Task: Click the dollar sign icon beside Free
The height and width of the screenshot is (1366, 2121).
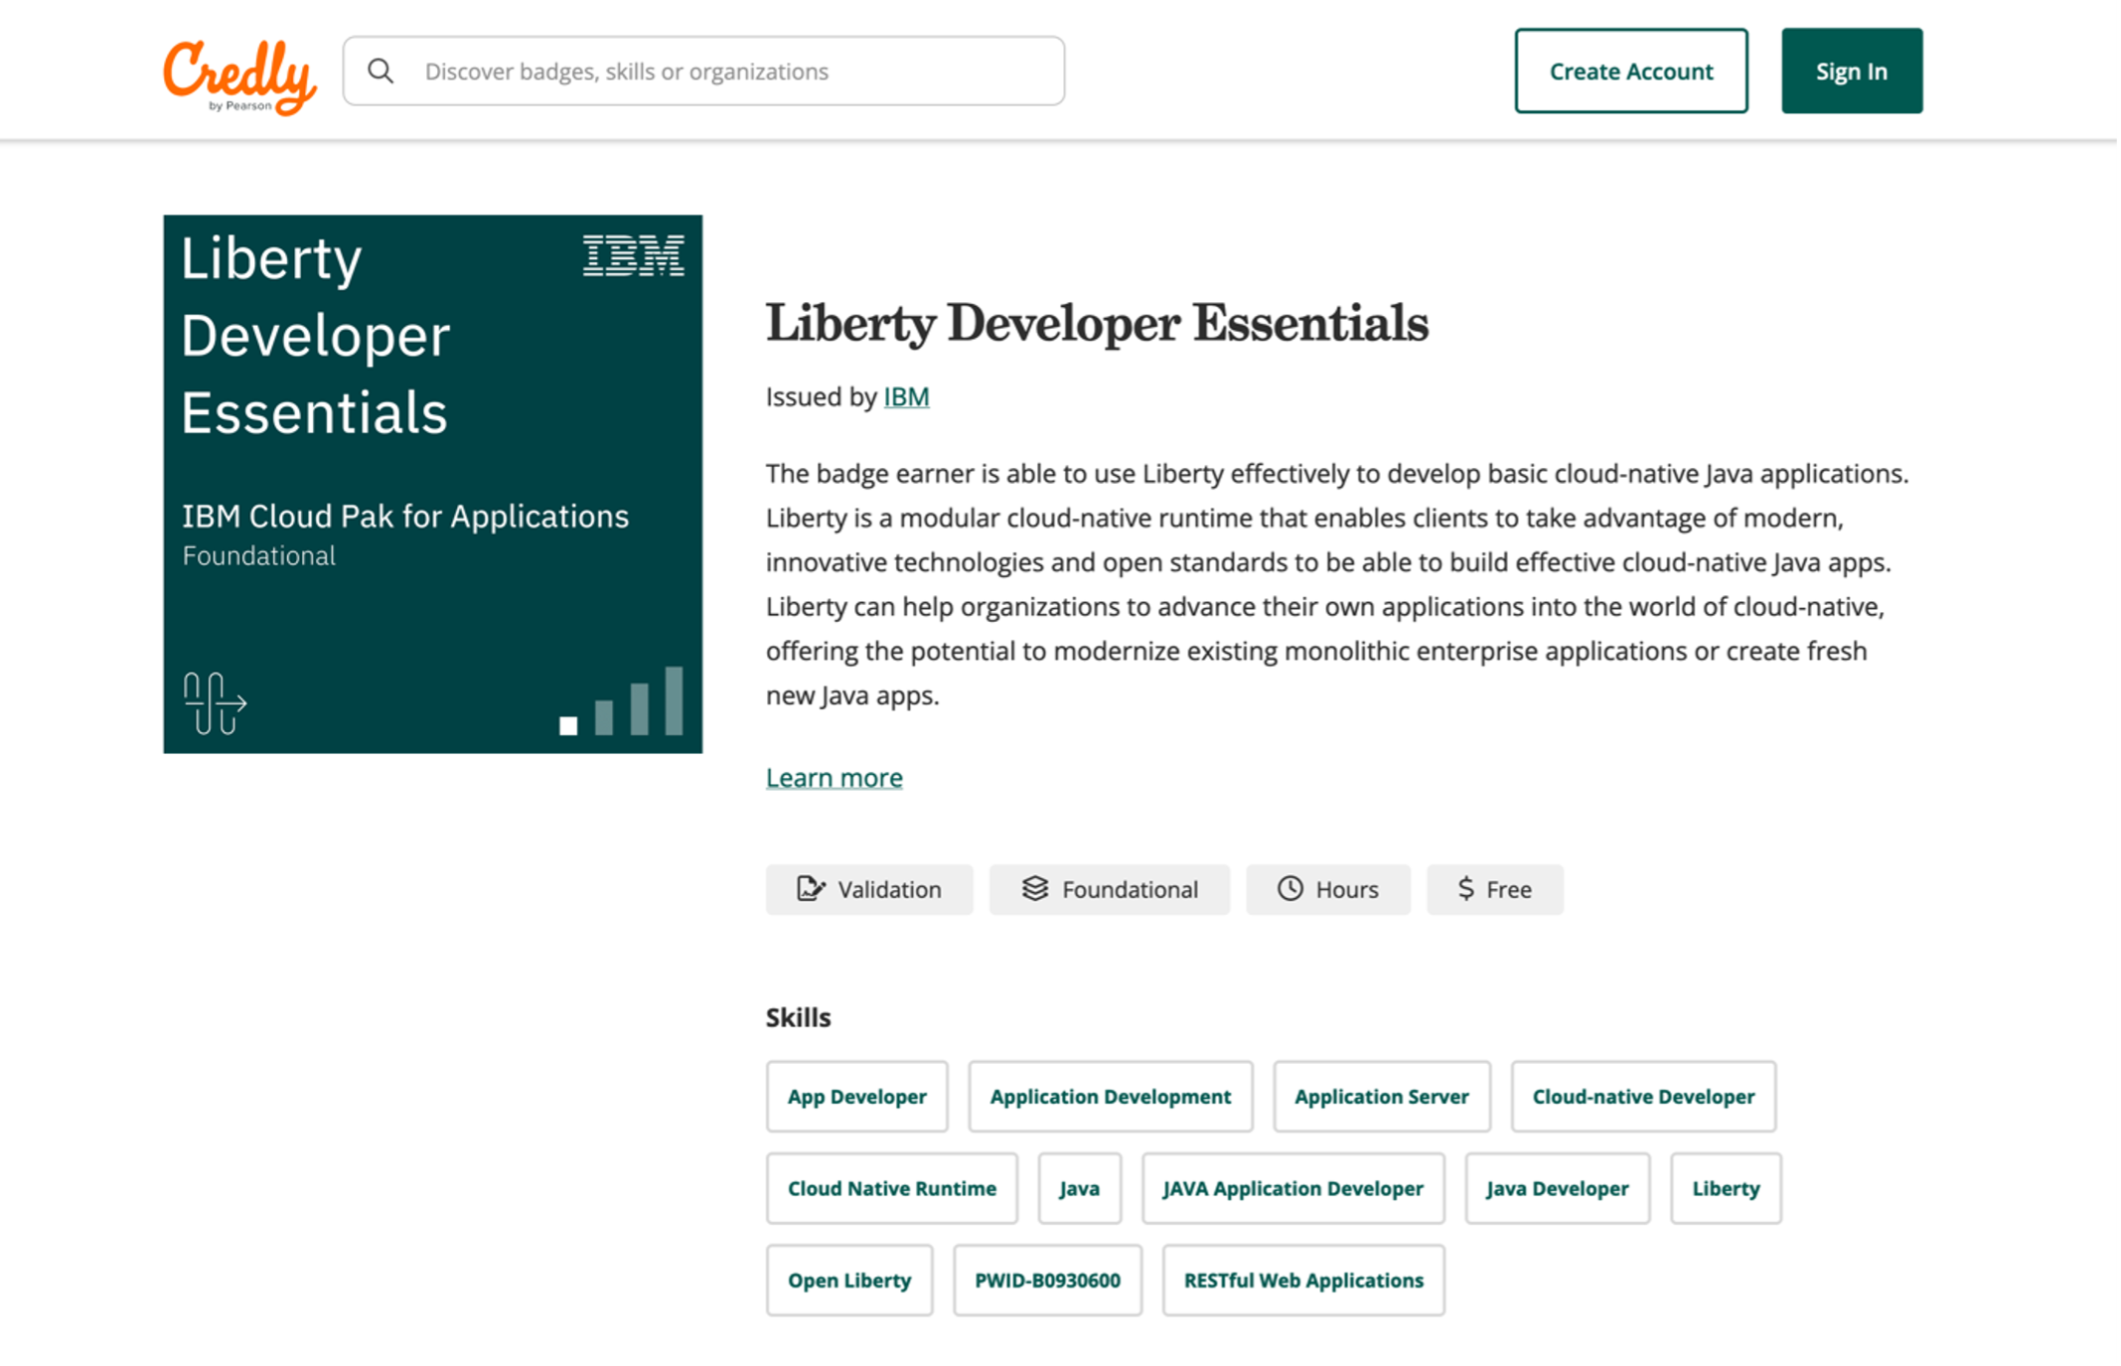Action: pyautogui.click(x=1465, y=888)
